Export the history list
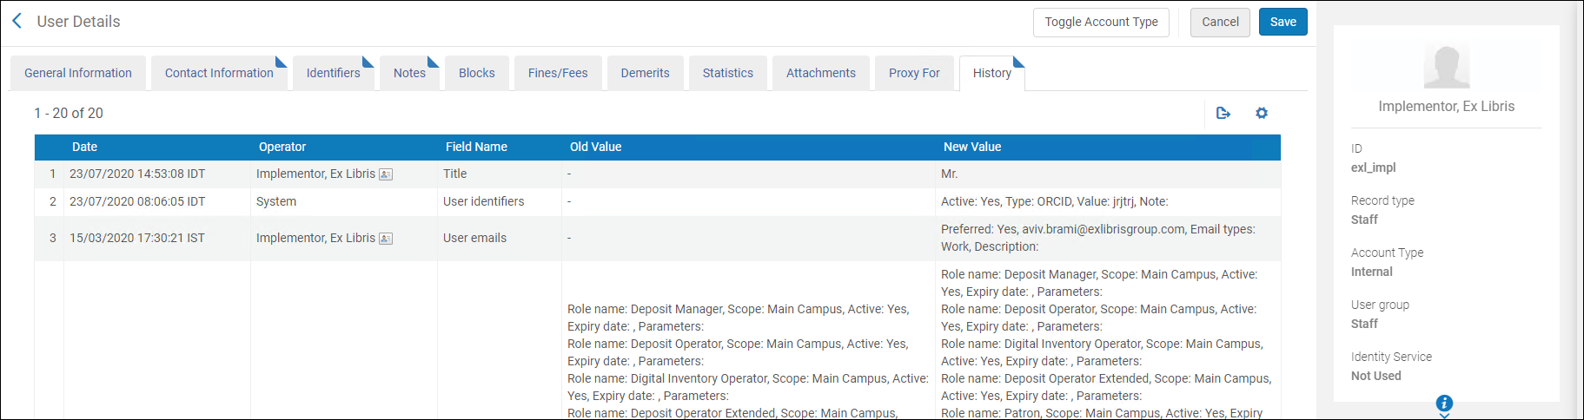Viewport: 1584px width, 420px height. 1223,113
